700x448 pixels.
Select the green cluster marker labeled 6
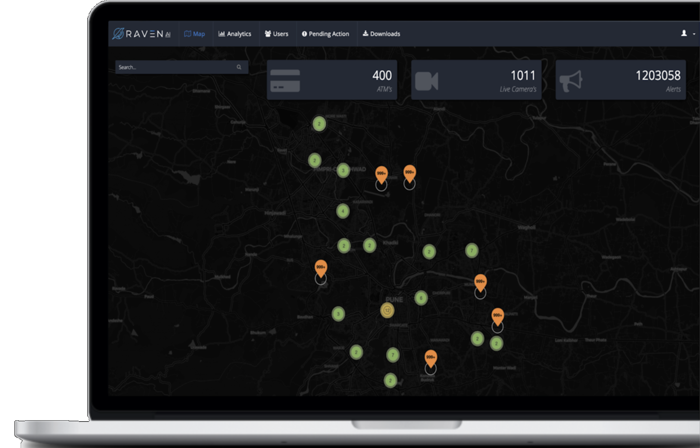(x=421, y=298)
